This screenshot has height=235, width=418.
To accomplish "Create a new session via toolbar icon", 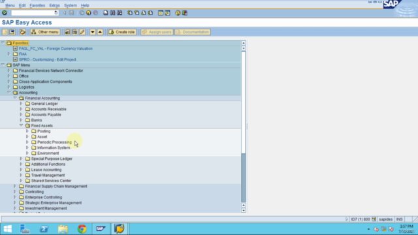I will tap(161, 13).
